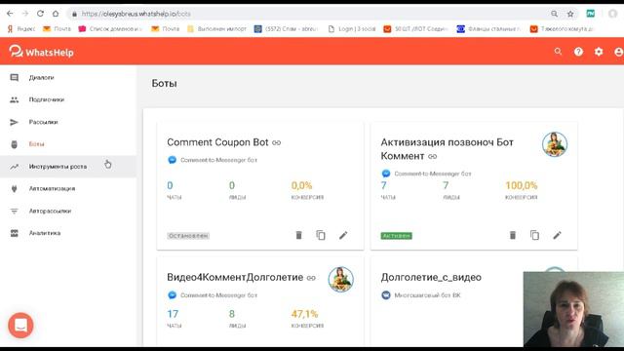Screen dimensions: 624x351
Task: Reload the page in the browser
Action: click(40, 14)
